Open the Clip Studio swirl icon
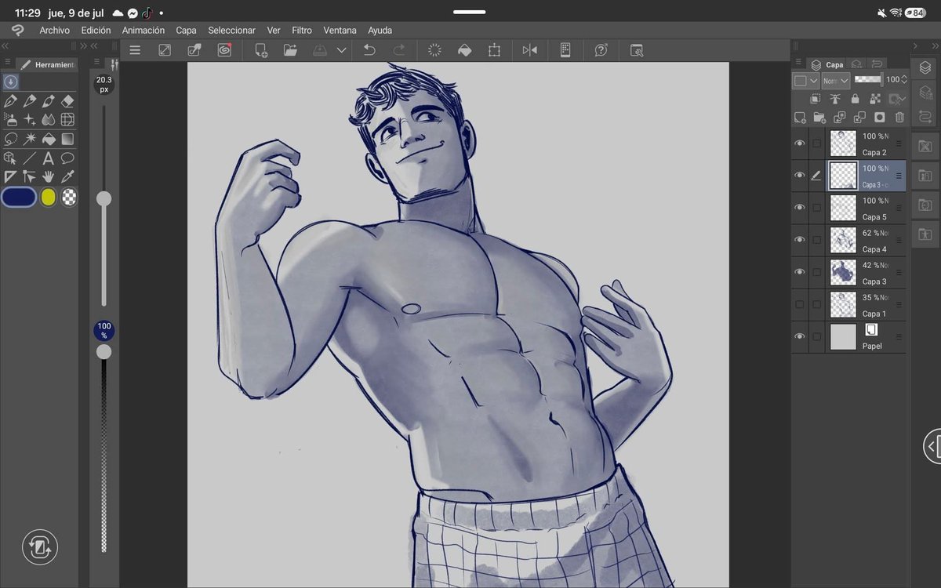Screen dimensions: 941x588 tap(224, 50)
